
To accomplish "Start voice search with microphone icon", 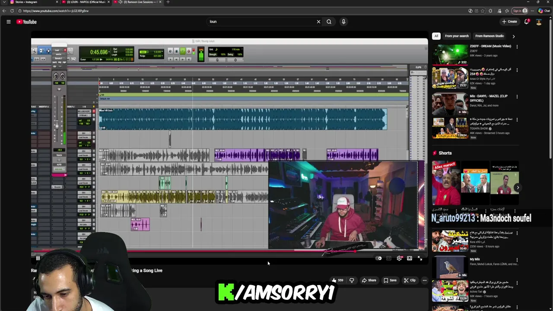I will [343, 22].
